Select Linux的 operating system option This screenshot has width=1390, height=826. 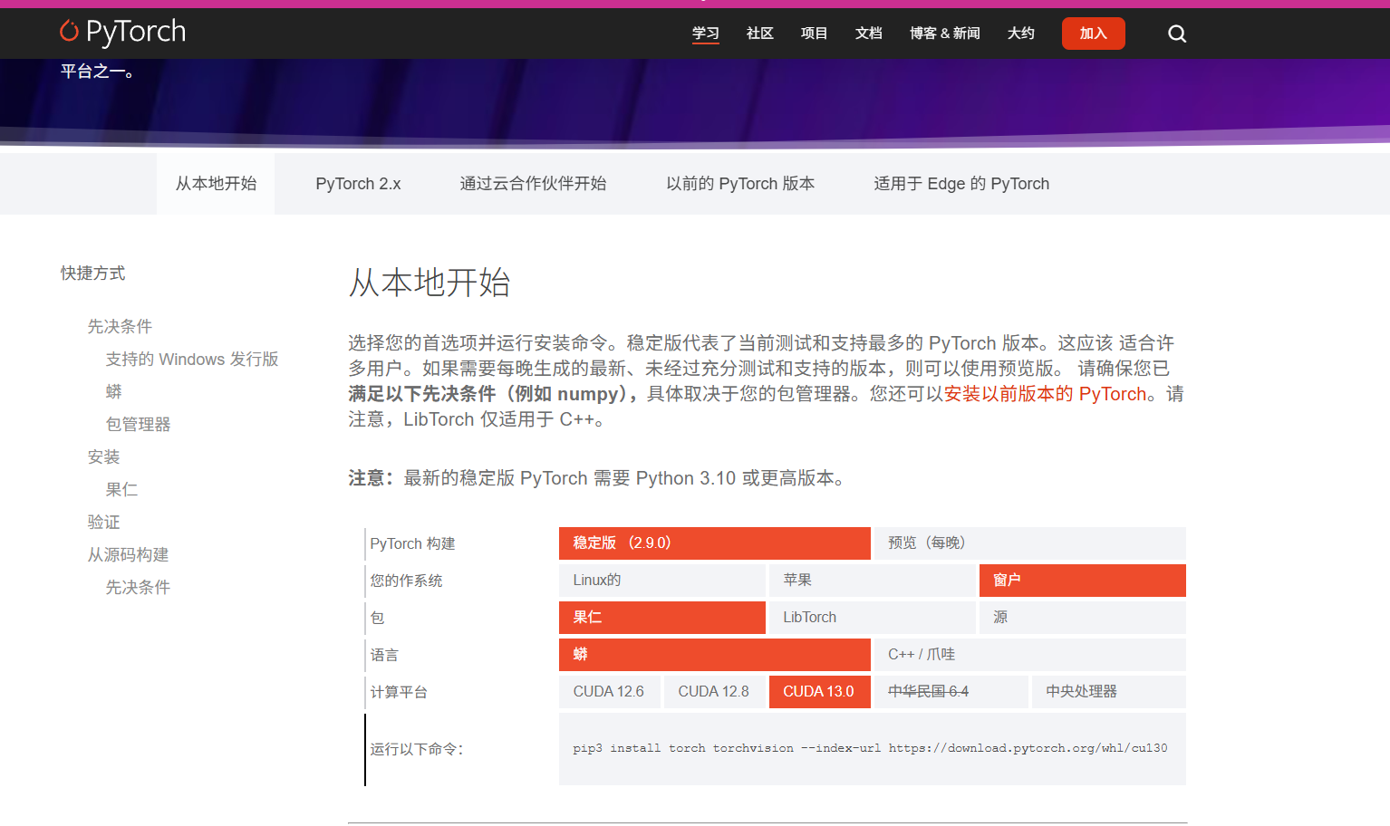[662, 581]
